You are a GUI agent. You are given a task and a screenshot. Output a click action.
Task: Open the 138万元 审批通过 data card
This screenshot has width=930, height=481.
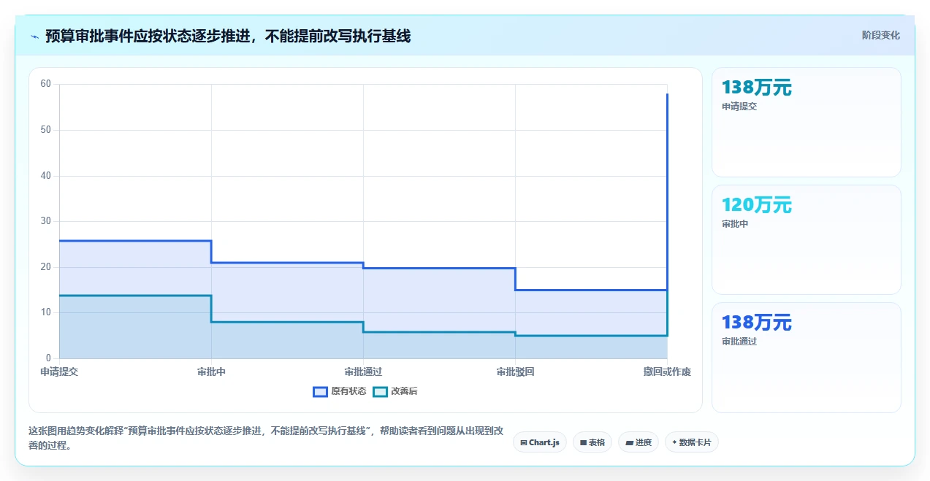tap(806, 358)
